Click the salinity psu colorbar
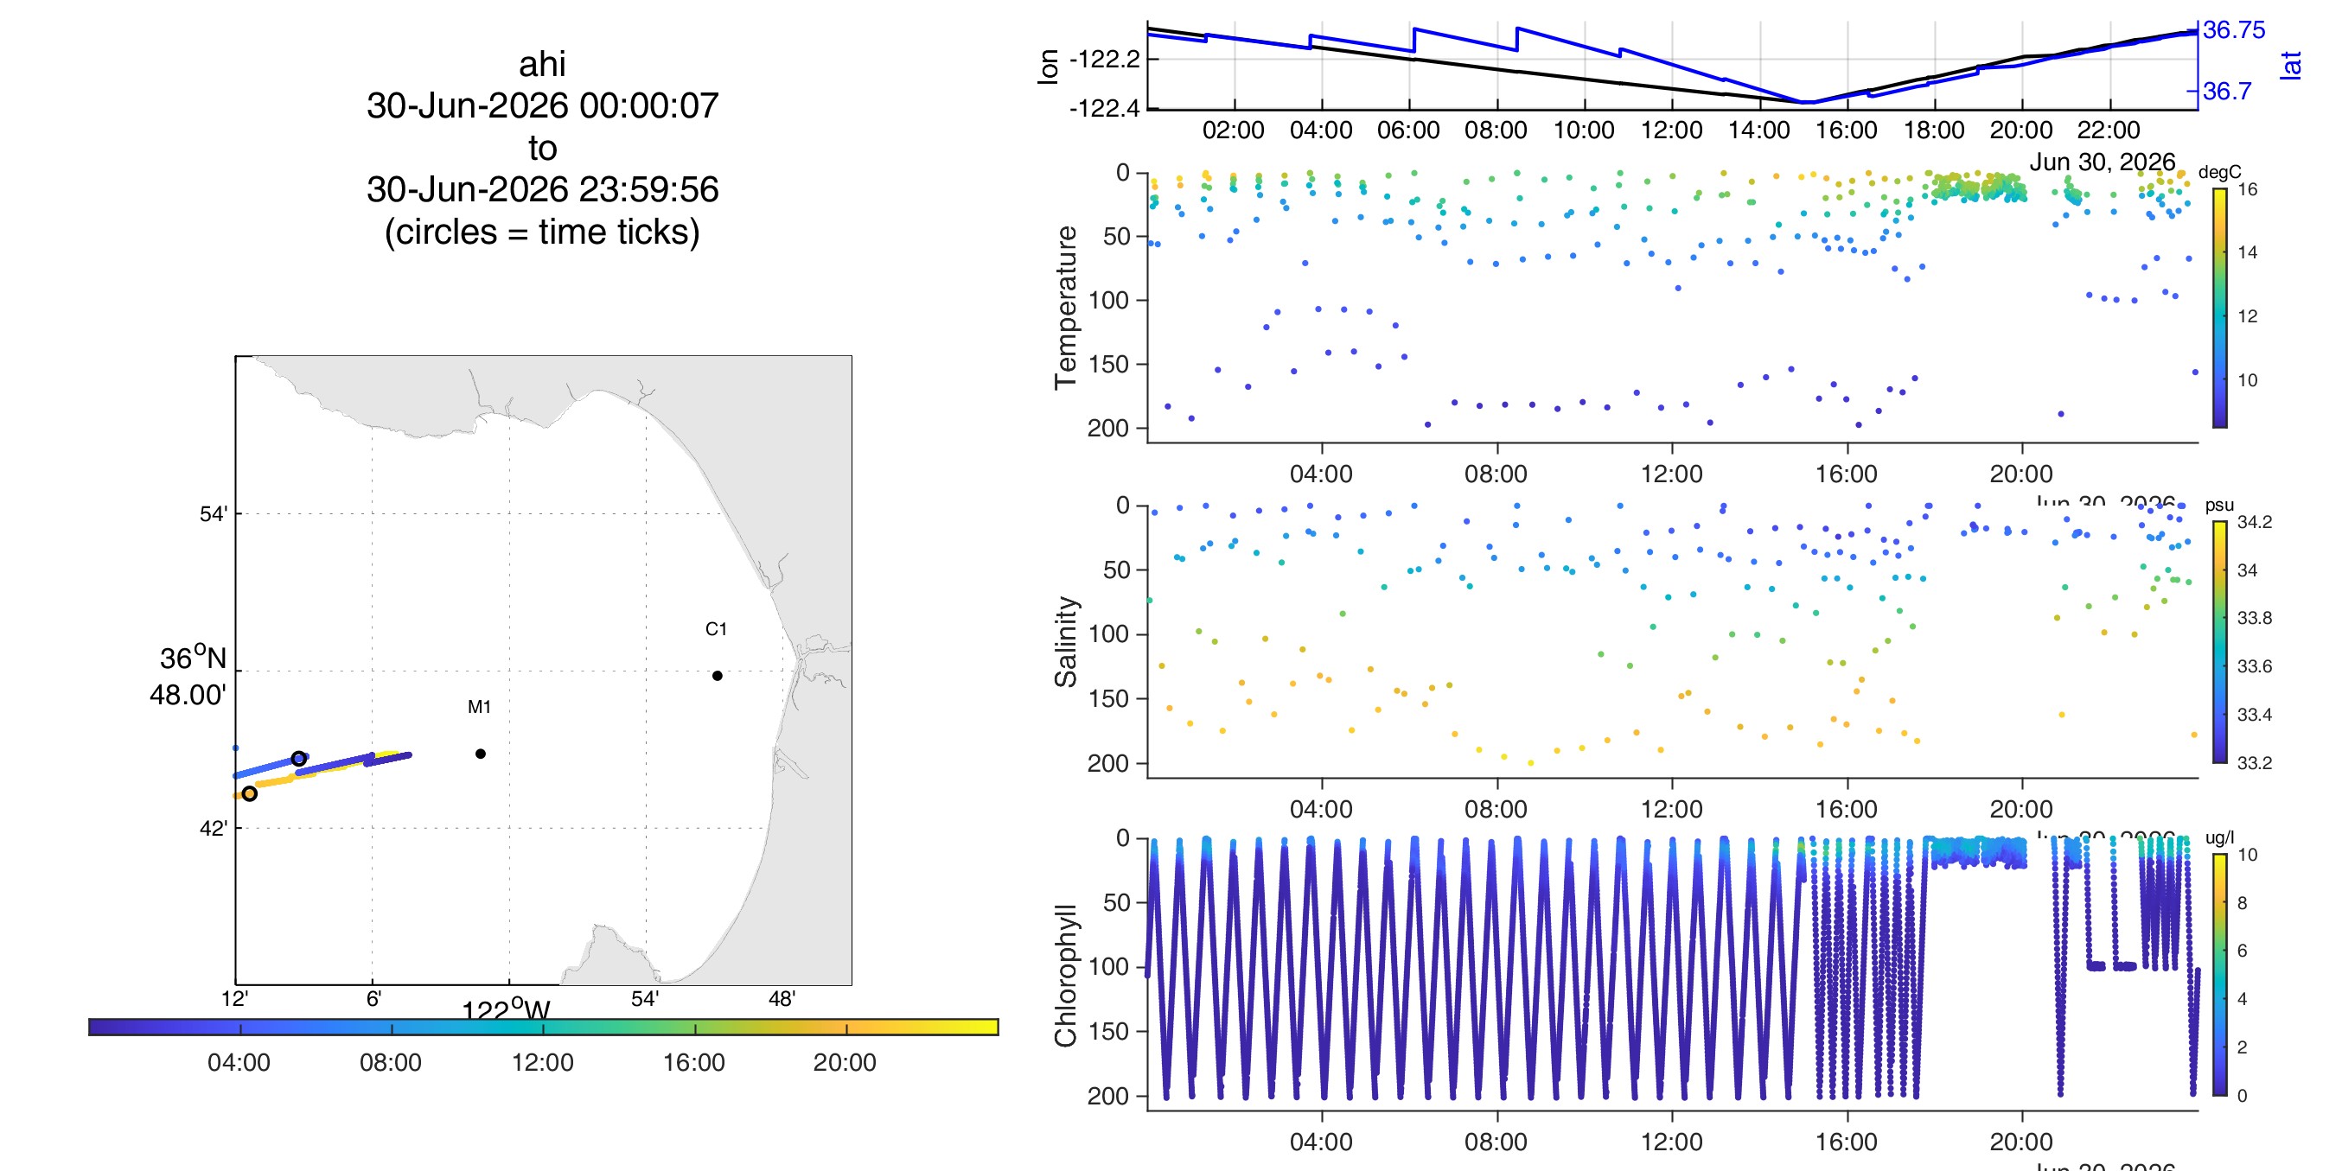2342x1171 pixels. (2219, 642)
